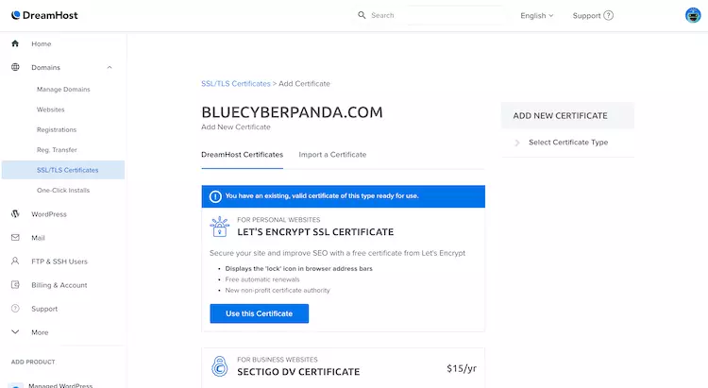708x388 pixels.
Task: Click Managed WordPress product entry
Action: (x=60, y=385)
